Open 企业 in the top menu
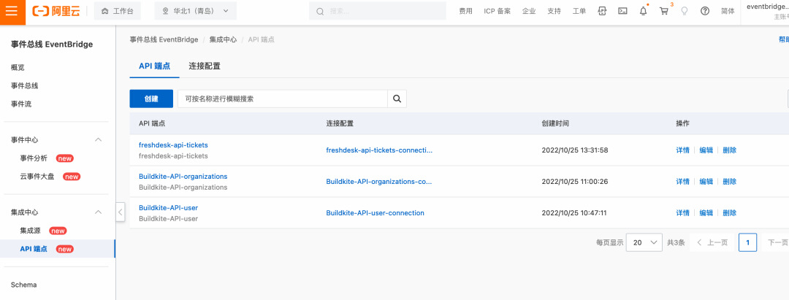This screenshot has height=300, width=789. [x=529, y=11]
